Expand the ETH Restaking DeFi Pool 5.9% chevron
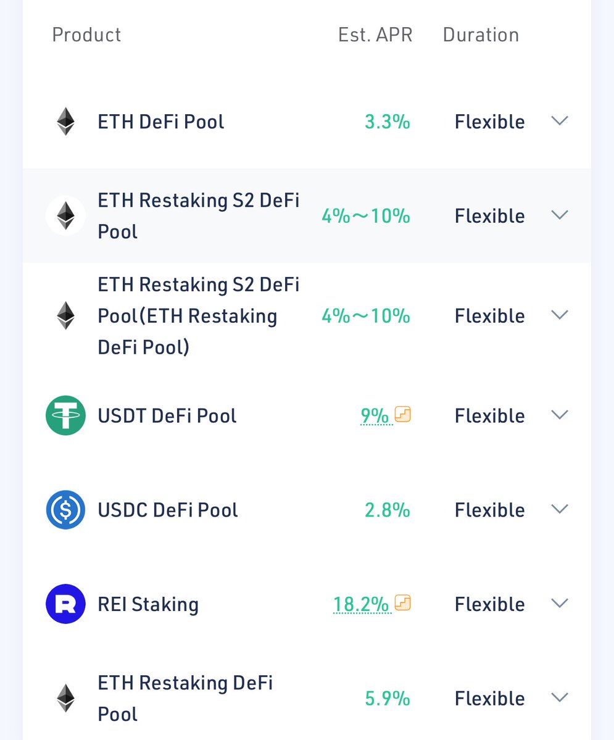 tap(560, 697)
